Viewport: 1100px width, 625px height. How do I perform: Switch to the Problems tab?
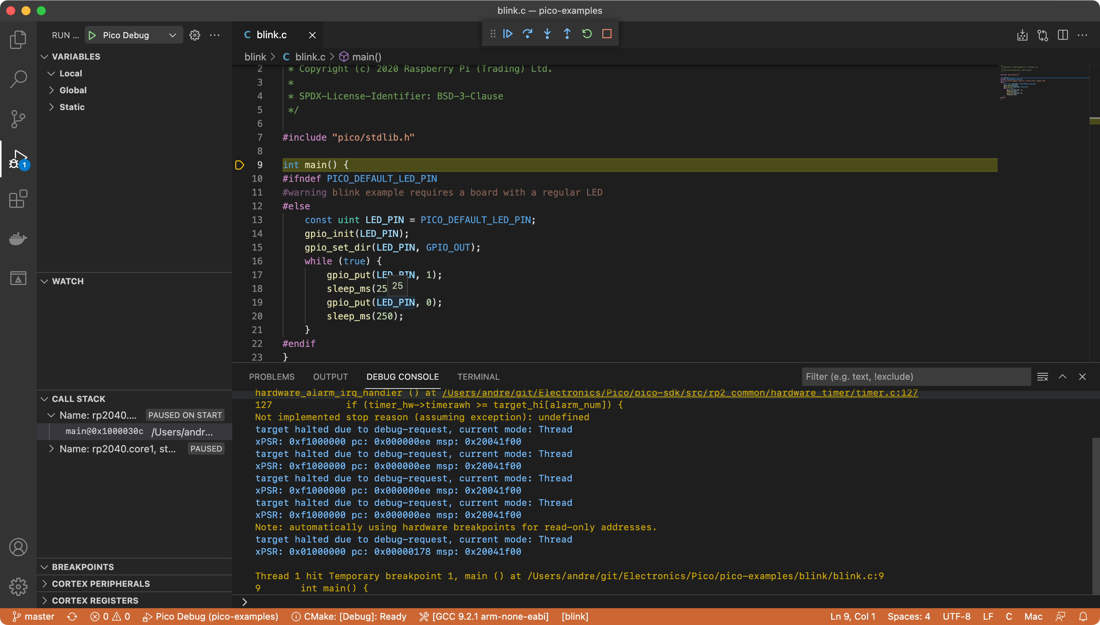click(x=272, y=376)
